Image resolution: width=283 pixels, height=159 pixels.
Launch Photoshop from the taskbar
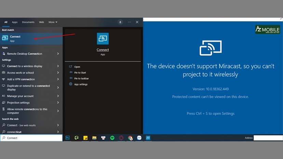pyautogui.click(x=68, y=138)
